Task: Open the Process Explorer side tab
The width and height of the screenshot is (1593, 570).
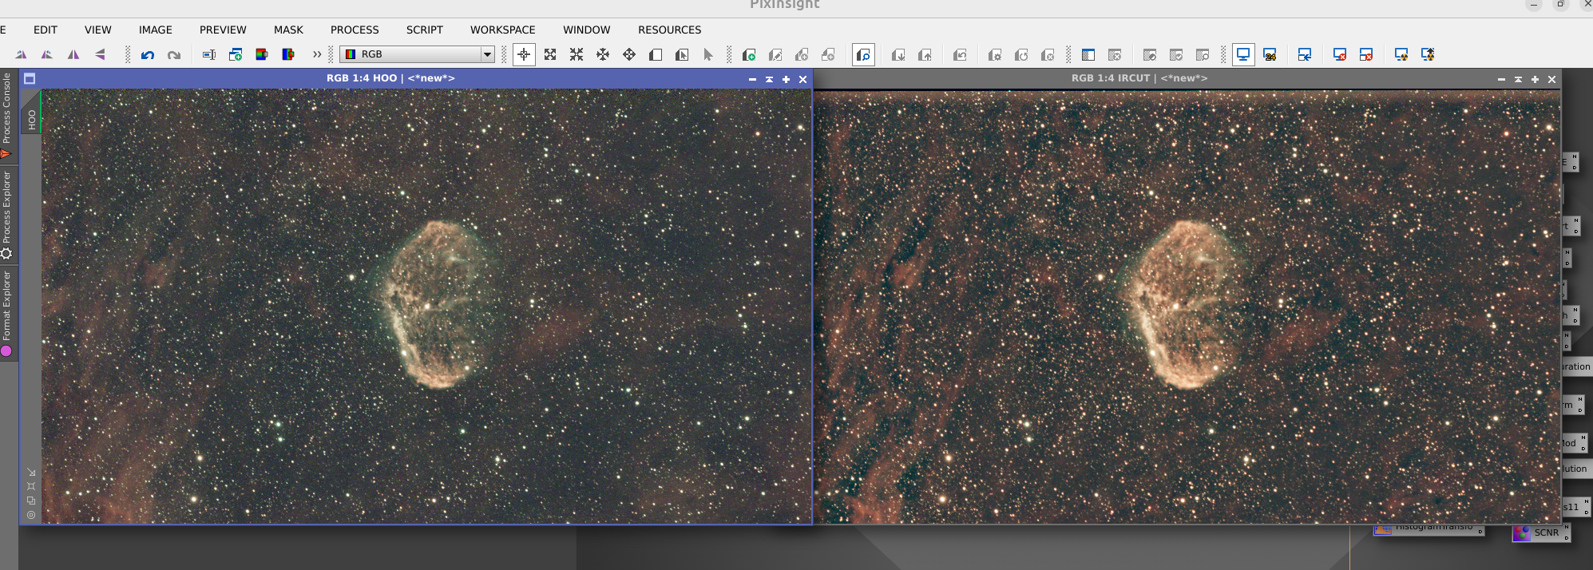Action: point(6,215)
